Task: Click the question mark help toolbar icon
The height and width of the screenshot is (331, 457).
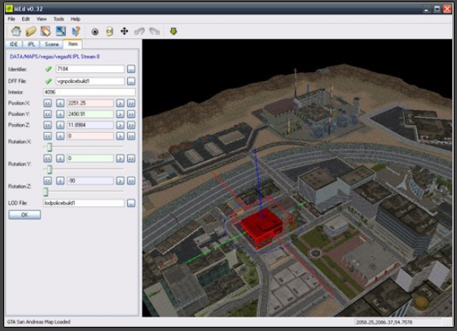Action: (76, 31)
